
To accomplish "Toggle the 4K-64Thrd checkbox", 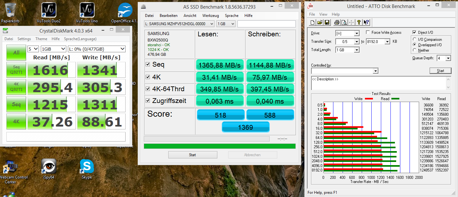I will (x=148, y=89).
